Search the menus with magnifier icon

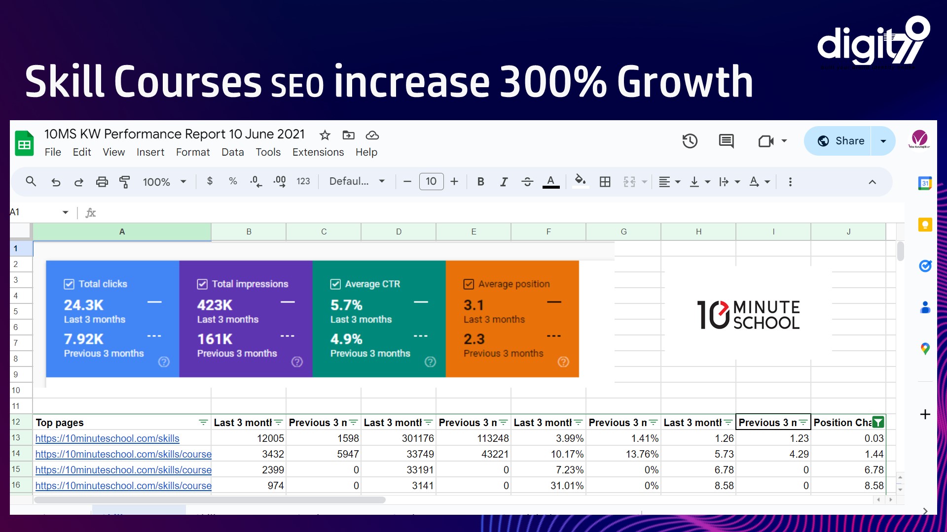pyautogui.click(x=31, y=182)
